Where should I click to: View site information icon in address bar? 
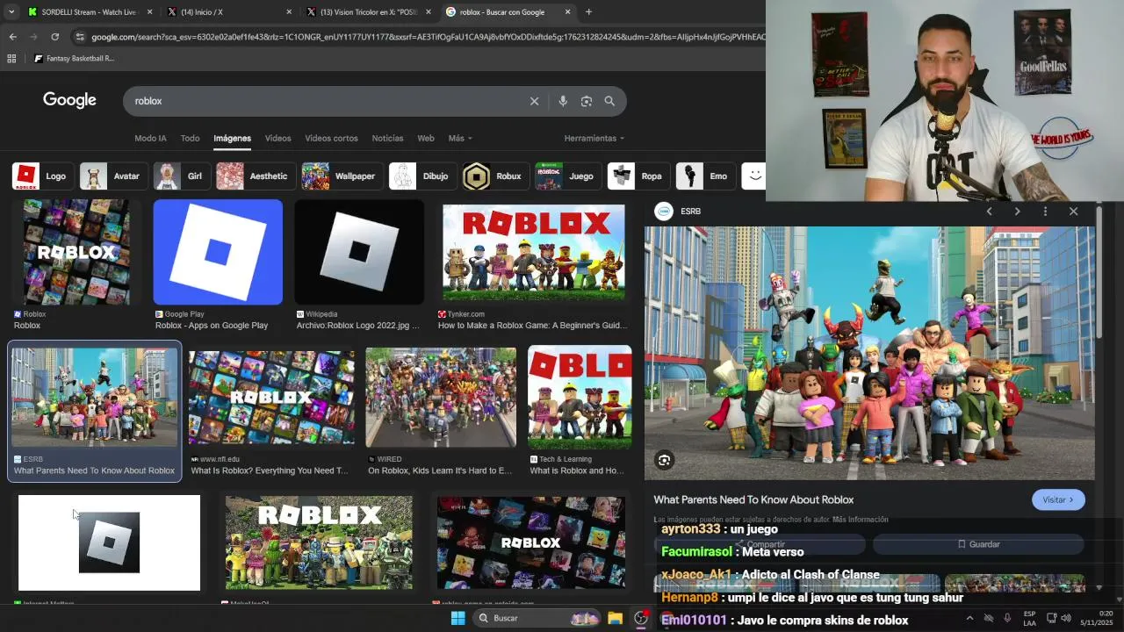coord(80,37)
